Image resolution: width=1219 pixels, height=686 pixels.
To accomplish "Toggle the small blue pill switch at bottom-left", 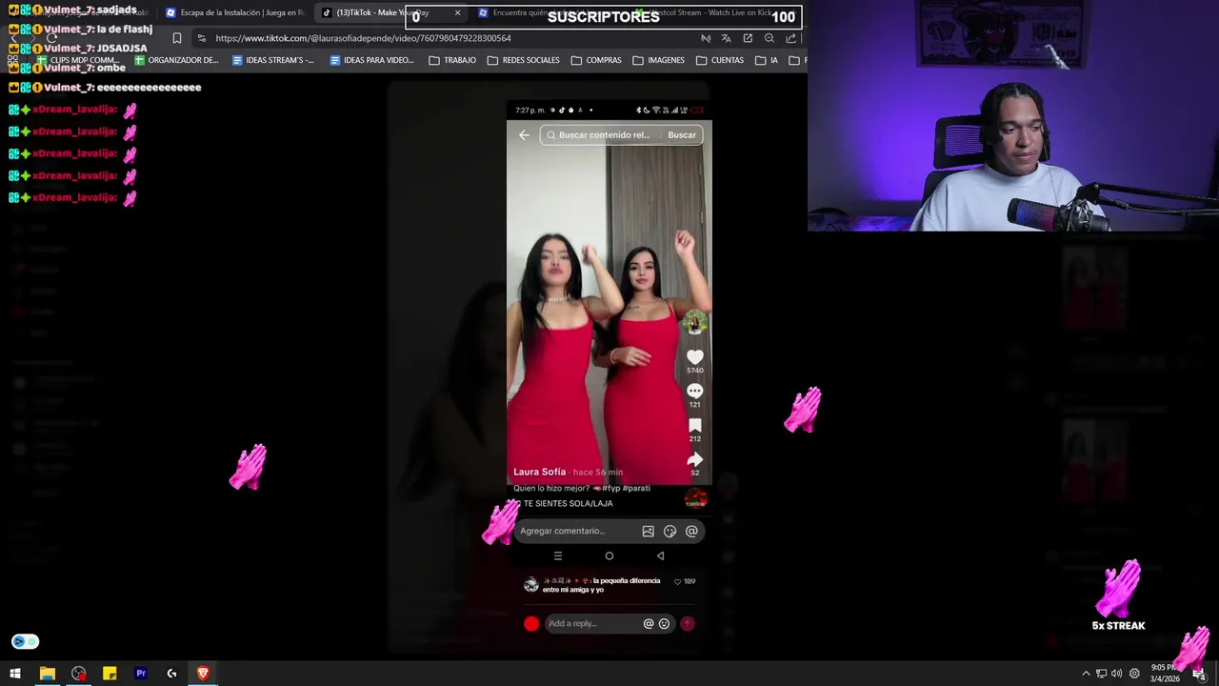I will point(25,641).
